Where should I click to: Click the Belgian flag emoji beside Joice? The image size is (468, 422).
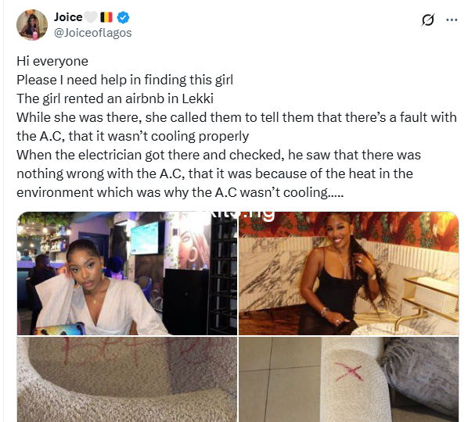(x=106, y=17)
